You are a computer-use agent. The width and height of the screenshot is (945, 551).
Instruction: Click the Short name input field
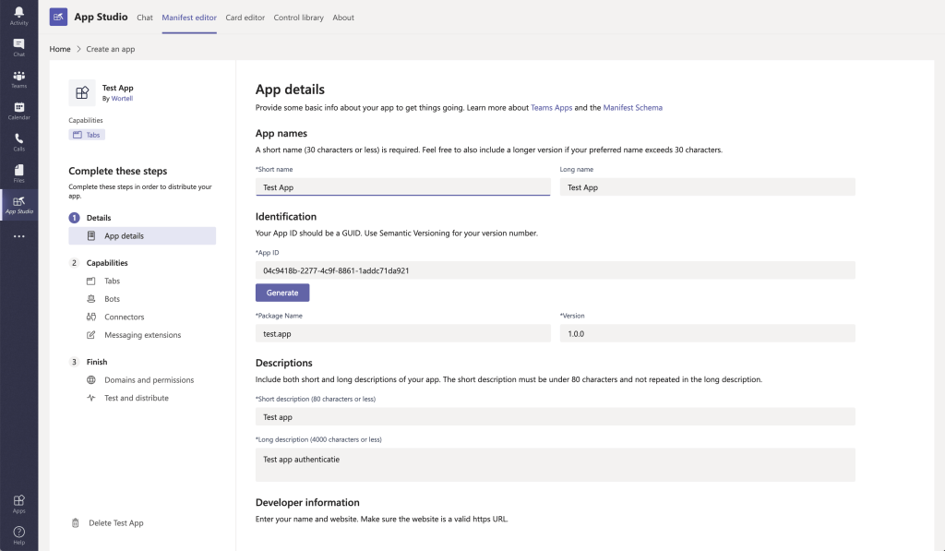point(402,187)
